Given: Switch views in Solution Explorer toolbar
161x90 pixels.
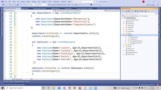Looking at the screenshot, I should [x=129, y=11].
